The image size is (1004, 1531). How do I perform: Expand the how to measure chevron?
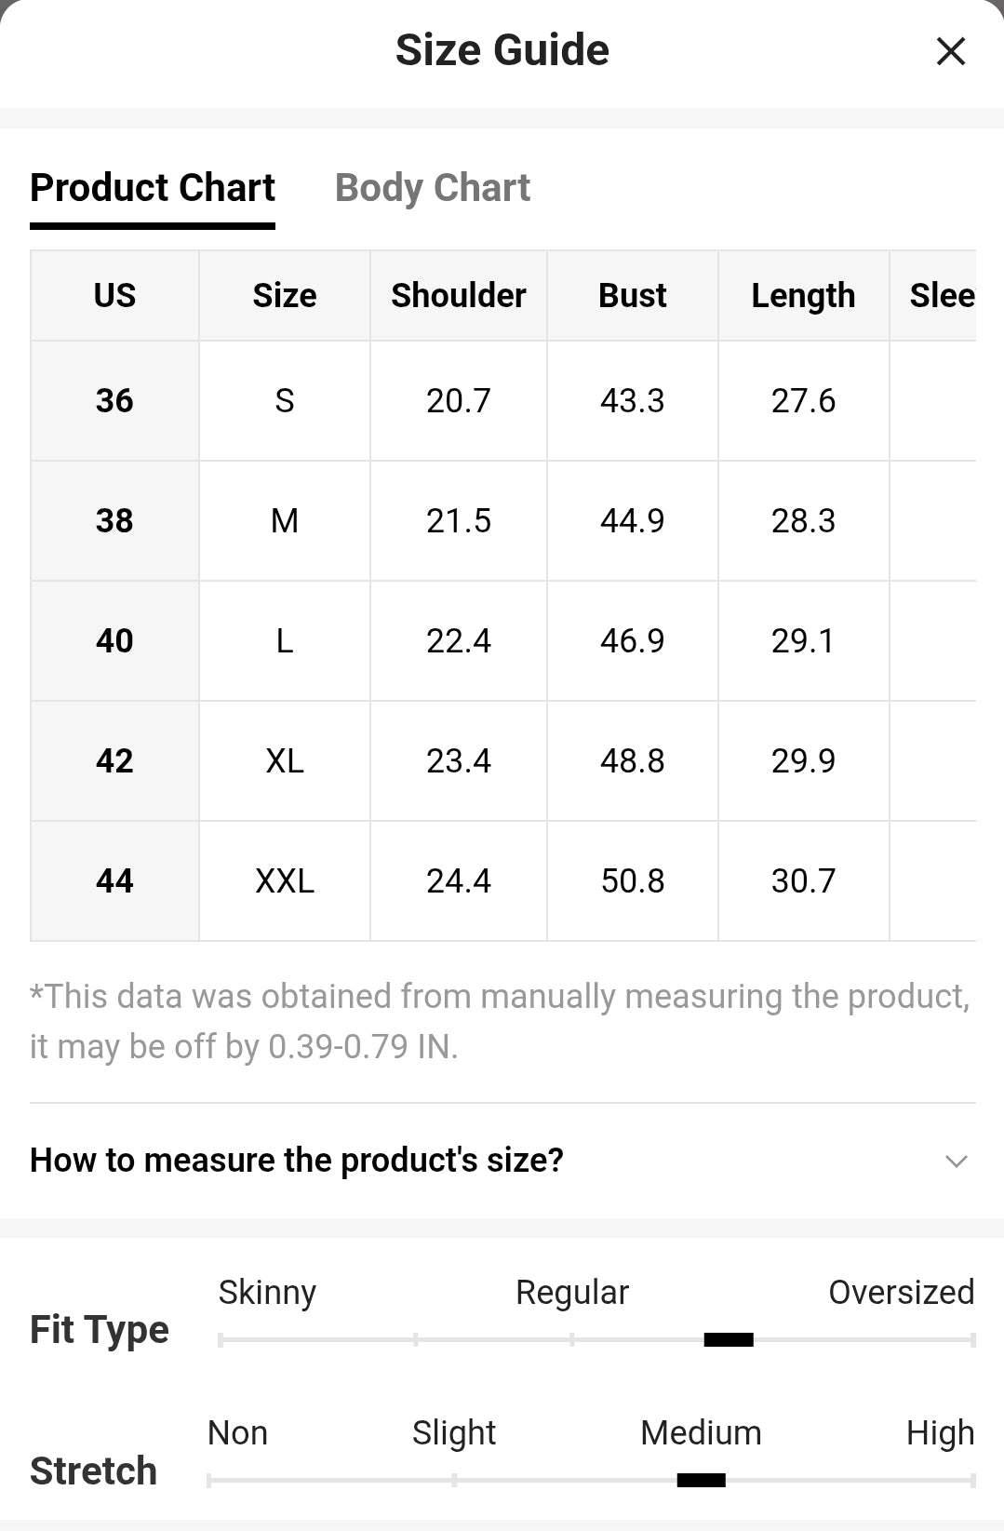coord(956,1161)
